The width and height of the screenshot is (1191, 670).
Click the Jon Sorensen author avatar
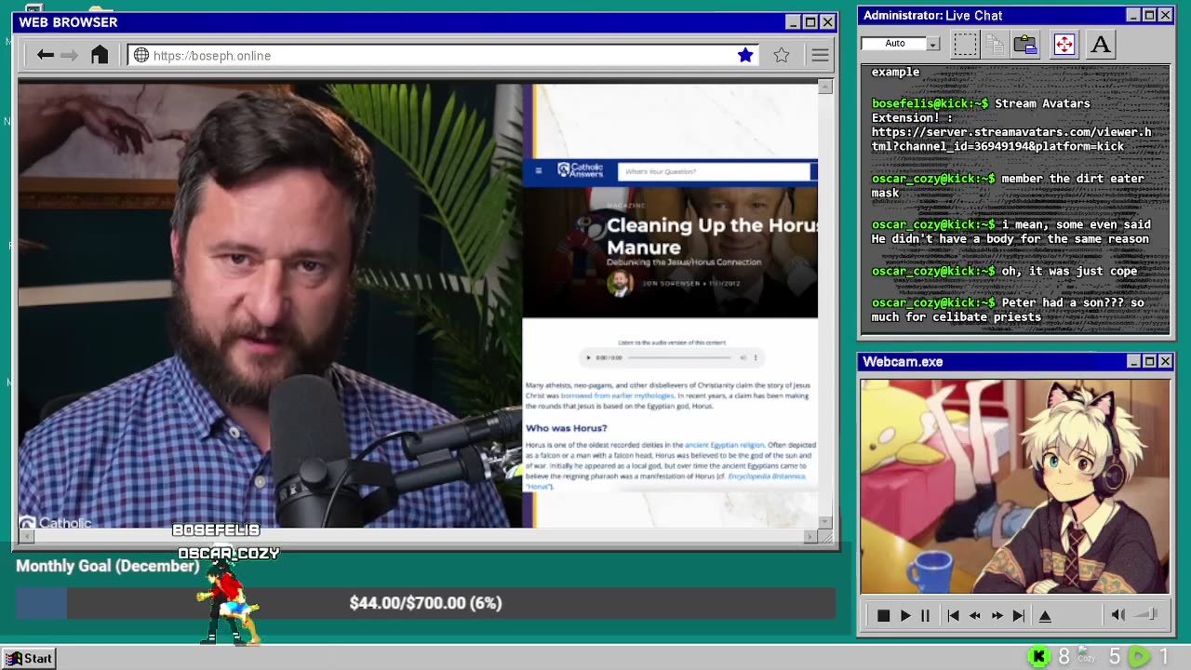click(620, 283)
